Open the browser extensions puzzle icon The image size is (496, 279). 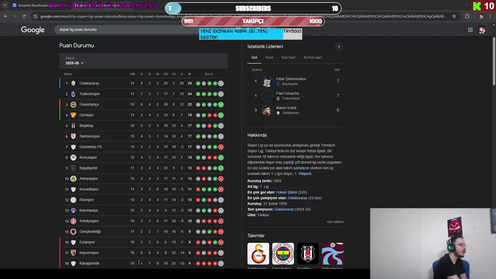[x=467, y=16]
